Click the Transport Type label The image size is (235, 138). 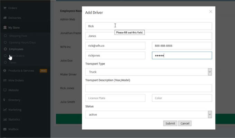click(95, 64)
